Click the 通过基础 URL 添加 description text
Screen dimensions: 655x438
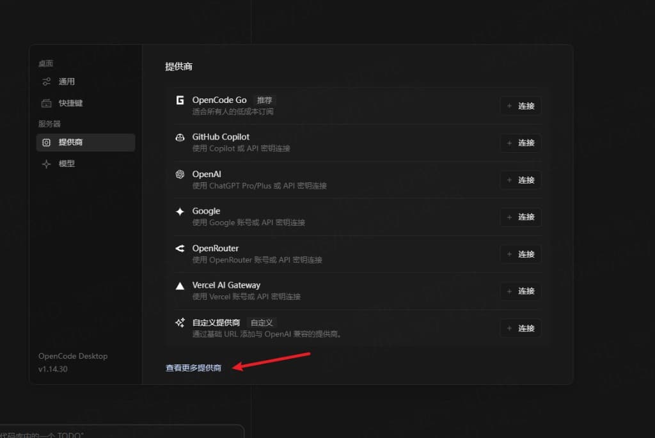pyautogui.click(x=267, y=334)
